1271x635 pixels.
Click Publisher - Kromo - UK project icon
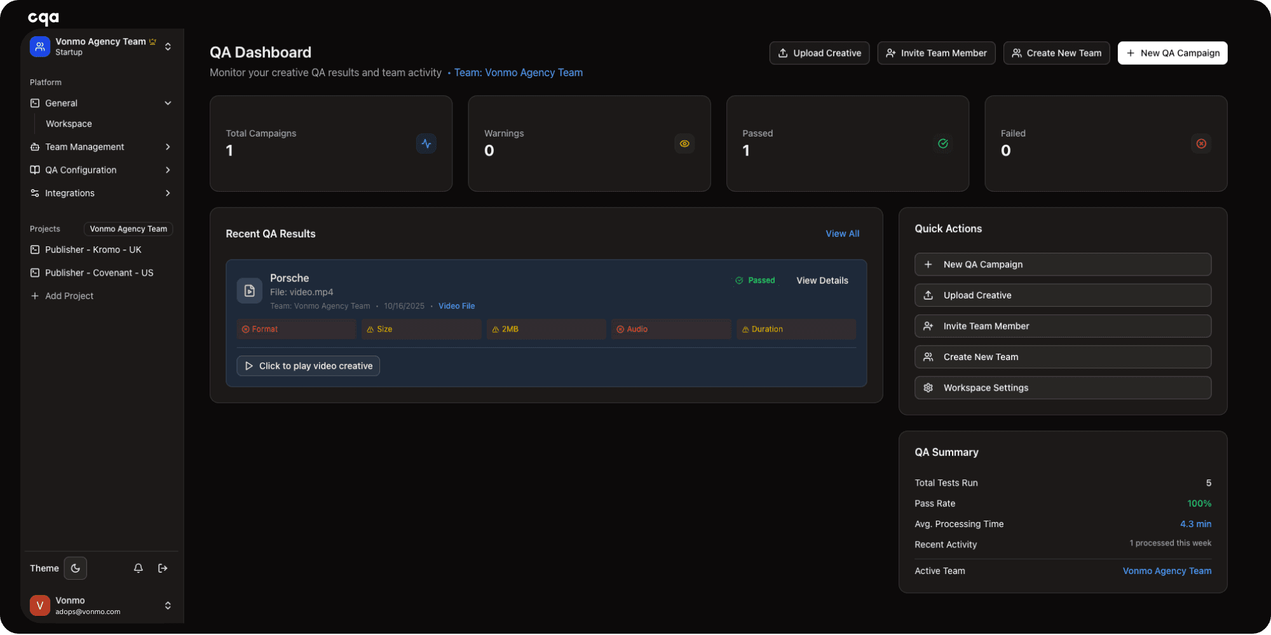tap(35, 250)
